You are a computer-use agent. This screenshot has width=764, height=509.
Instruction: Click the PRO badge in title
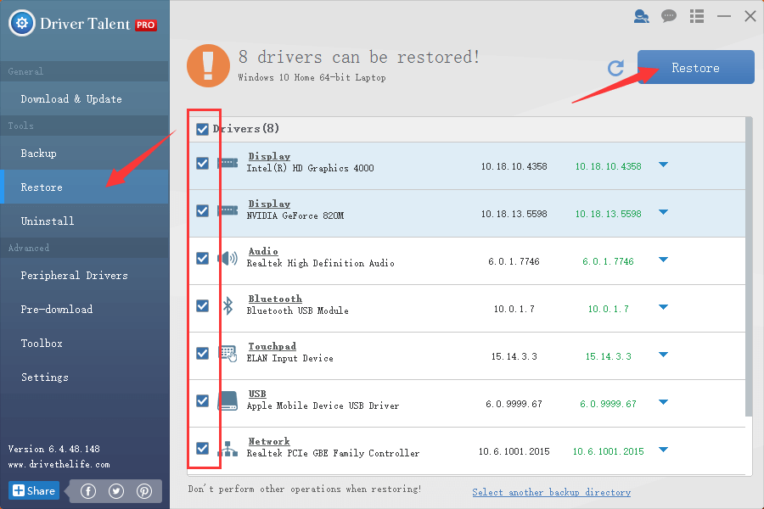tap(146, 25)
